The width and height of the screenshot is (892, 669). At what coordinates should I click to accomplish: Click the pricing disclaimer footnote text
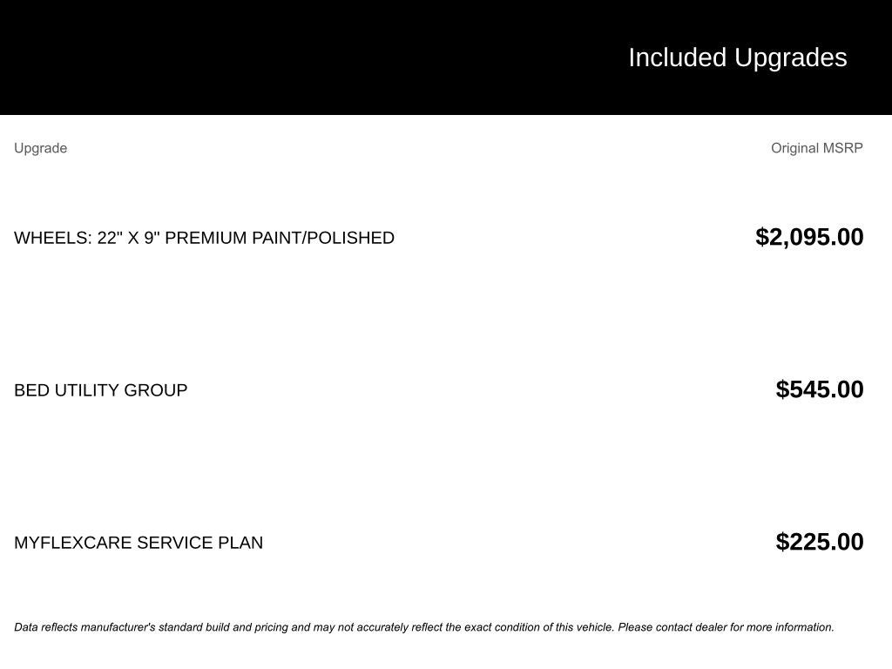(423, 627)
